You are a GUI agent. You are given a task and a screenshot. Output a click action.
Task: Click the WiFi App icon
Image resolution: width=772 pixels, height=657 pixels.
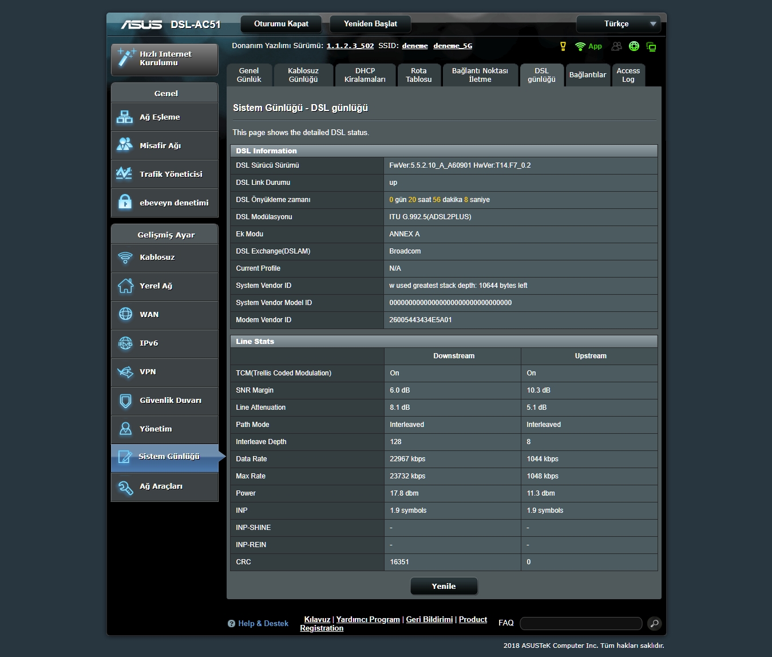[581, 46]
